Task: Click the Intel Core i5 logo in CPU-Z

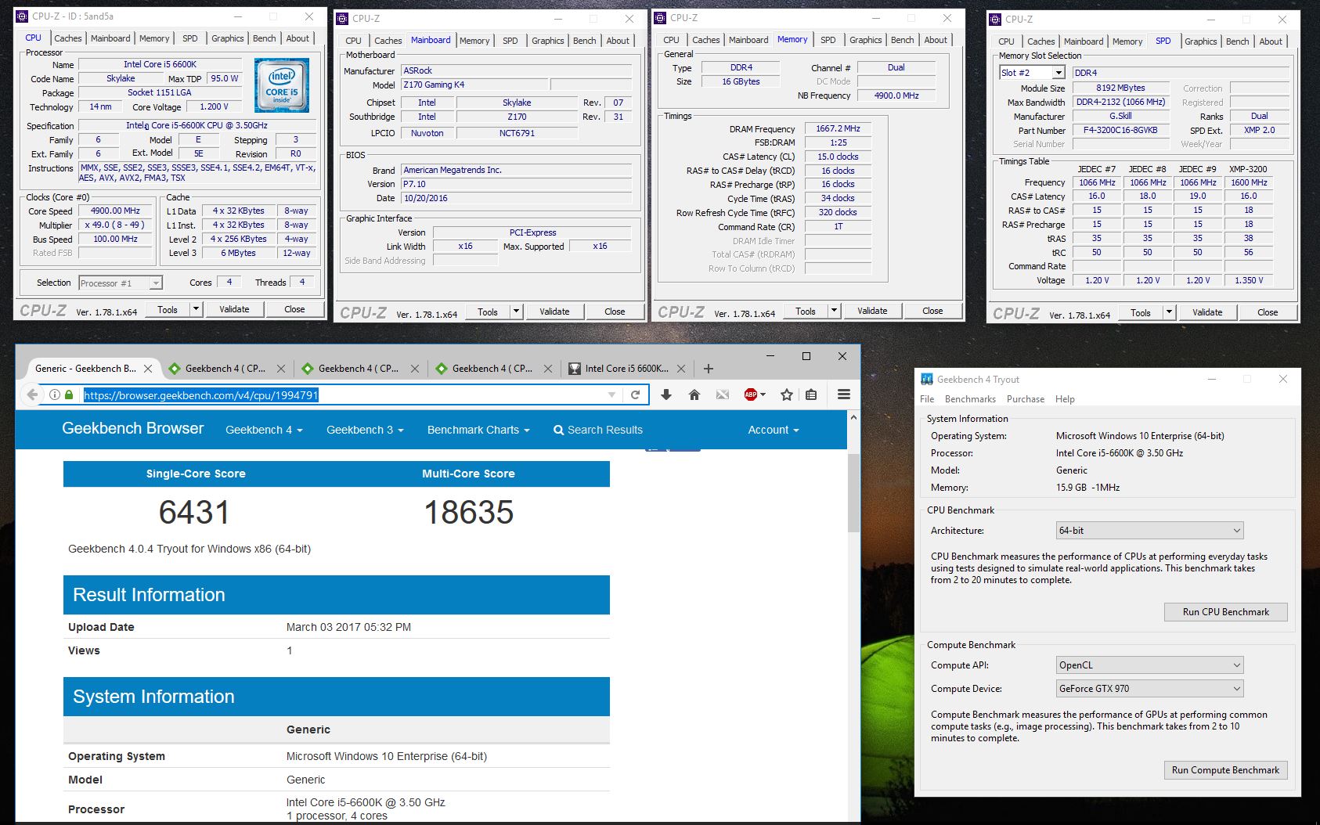Action: 282,85
